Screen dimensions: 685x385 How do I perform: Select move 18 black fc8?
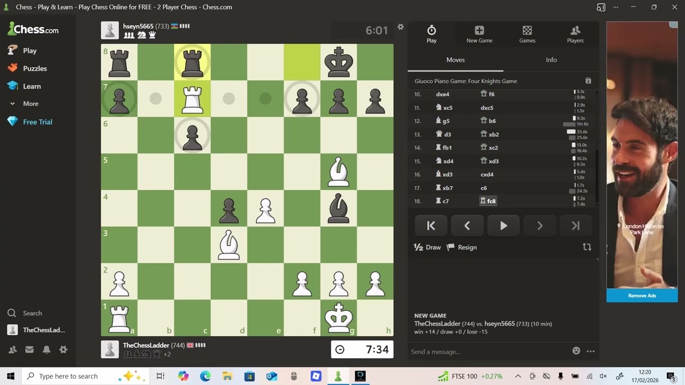pos(488,201)
